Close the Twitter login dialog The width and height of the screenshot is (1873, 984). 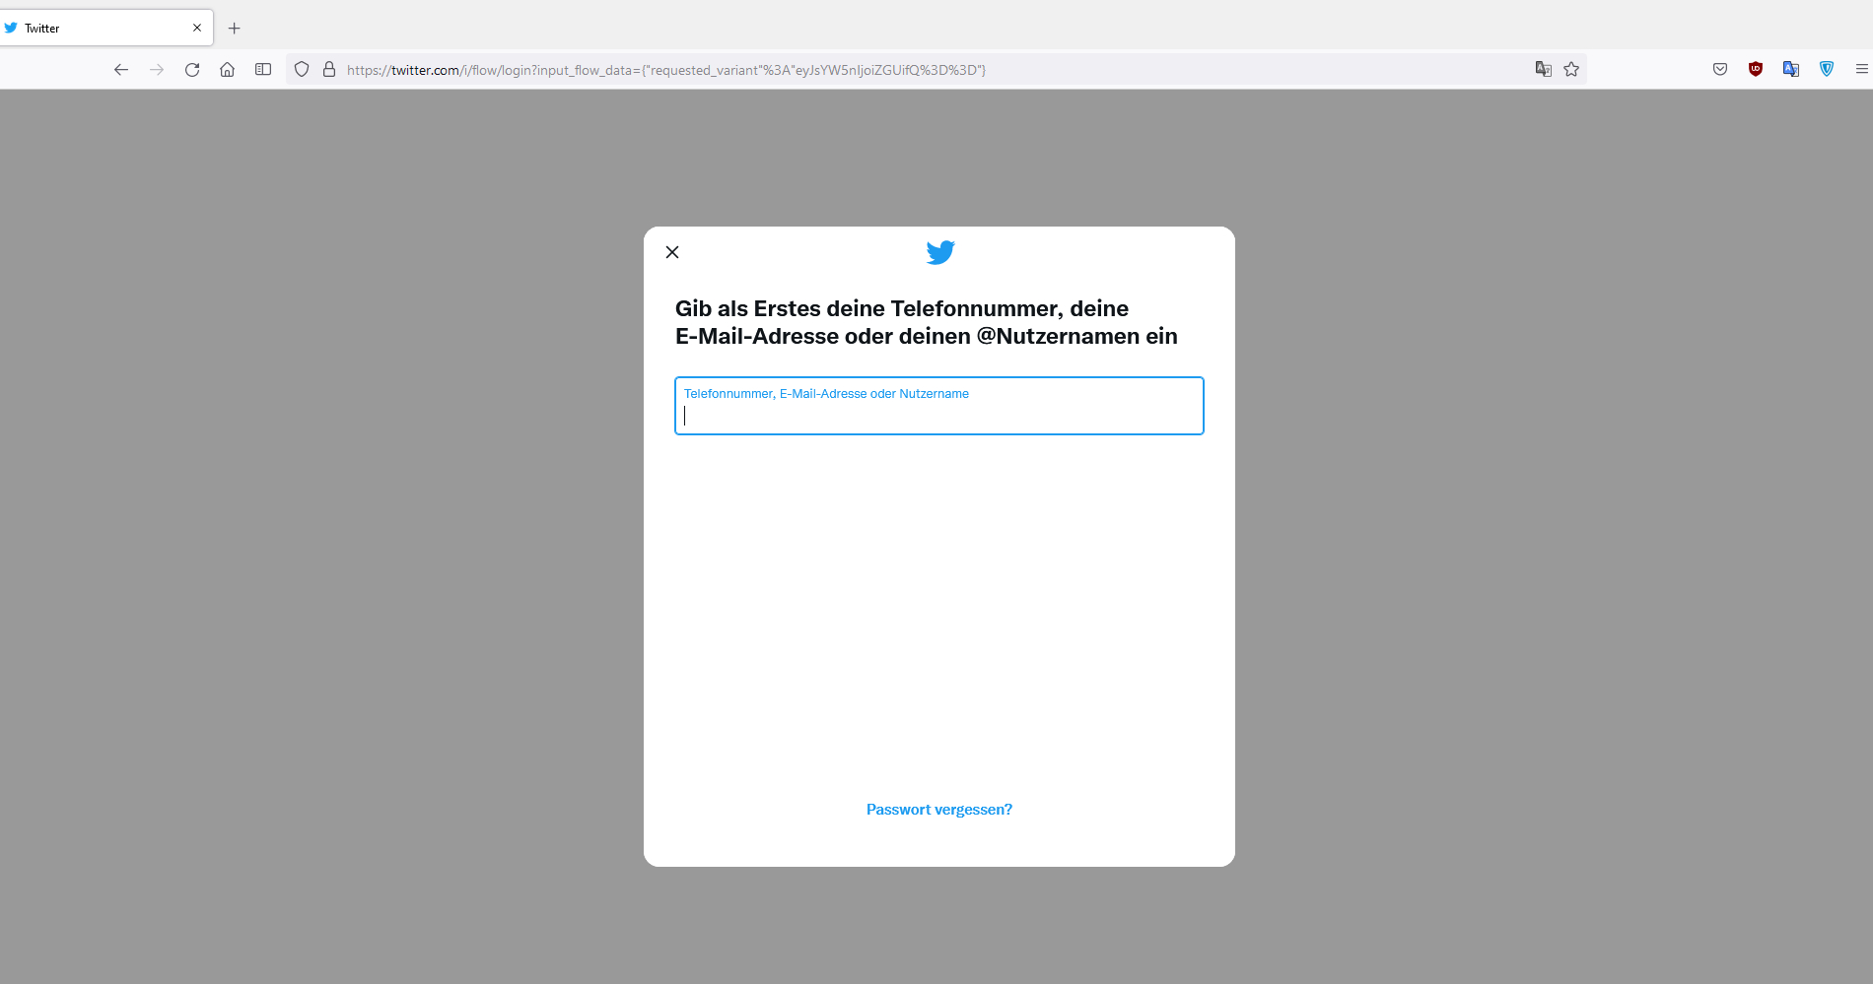(x=672, y=252)
